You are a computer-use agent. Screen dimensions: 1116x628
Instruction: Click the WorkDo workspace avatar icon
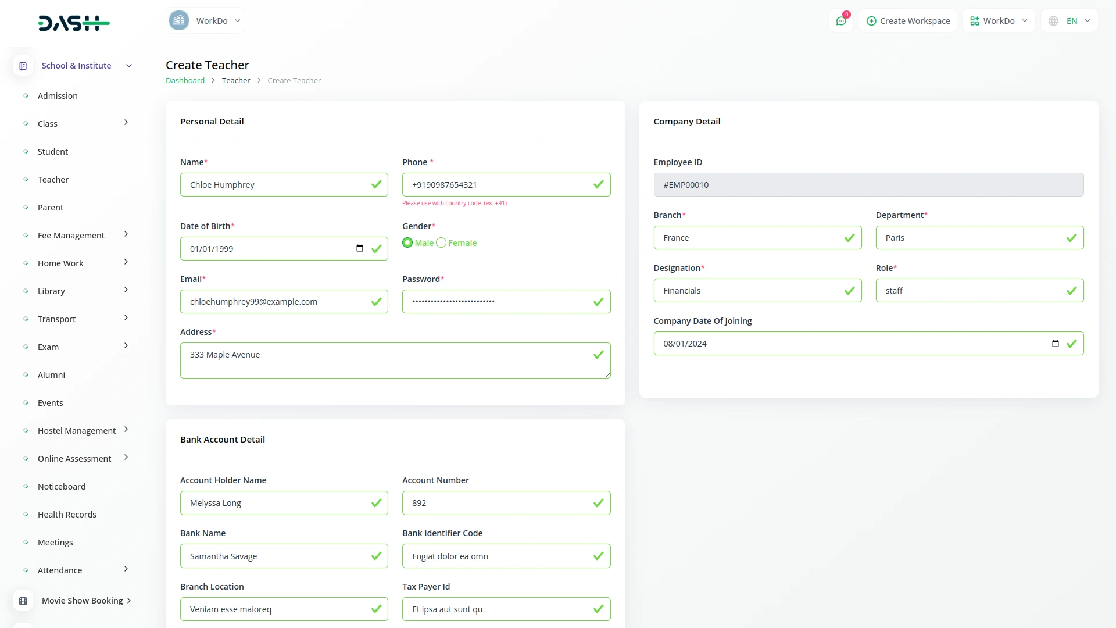tap(179, 21)
